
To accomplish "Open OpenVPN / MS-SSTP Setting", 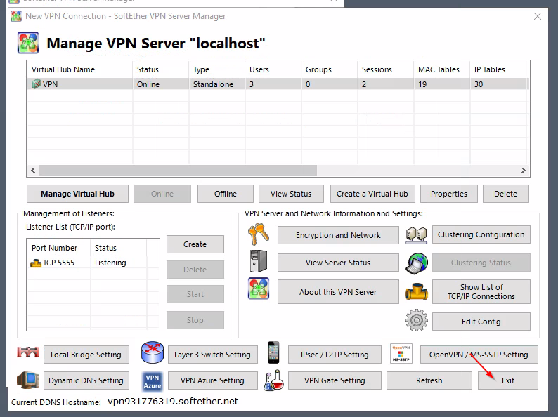I will (479, 355).
